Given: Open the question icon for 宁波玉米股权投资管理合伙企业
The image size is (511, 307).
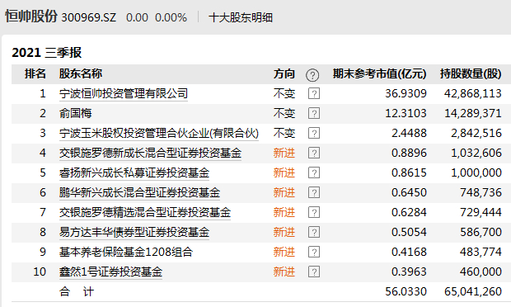Looking at the screenshot, I should tap(314, 133).
